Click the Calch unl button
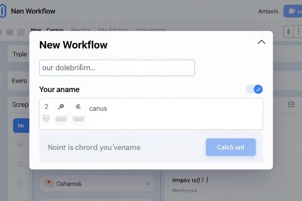This screenshot has width=302, height=201. coord(230,147)
